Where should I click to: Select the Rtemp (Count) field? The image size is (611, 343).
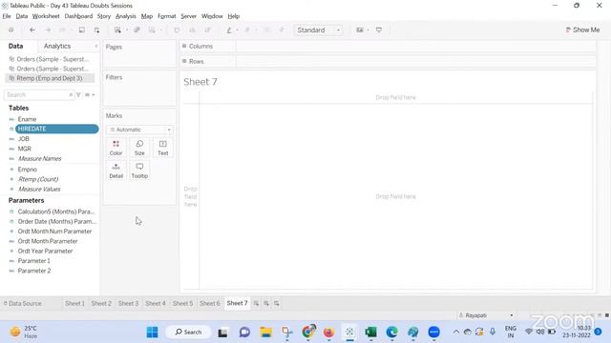(38, 179)
